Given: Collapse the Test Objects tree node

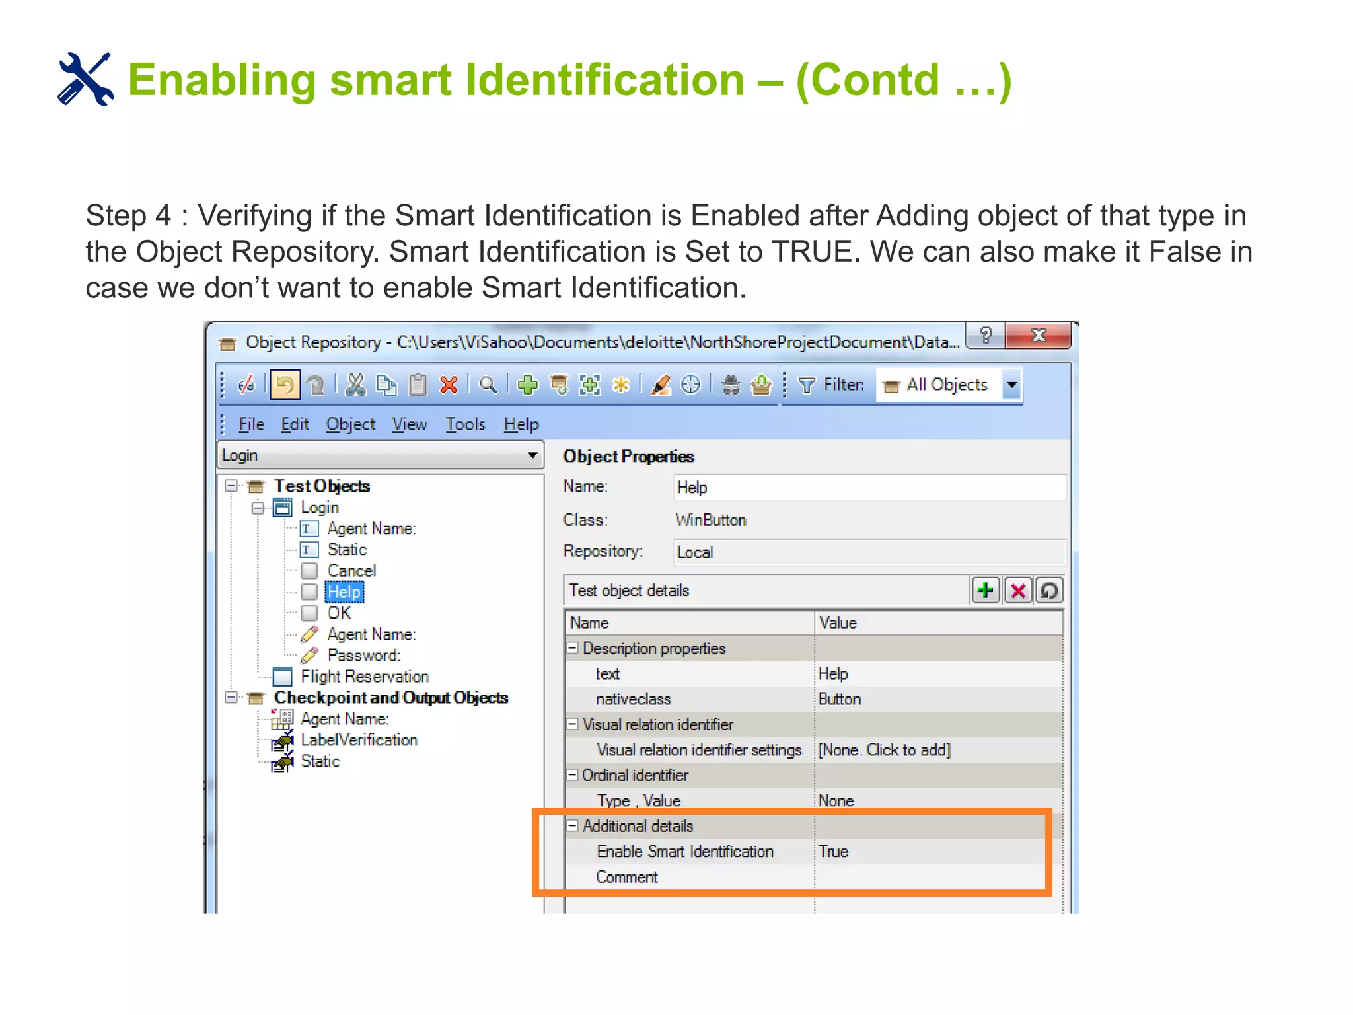Looking at the screenshot, I should (x=231, y=486).
